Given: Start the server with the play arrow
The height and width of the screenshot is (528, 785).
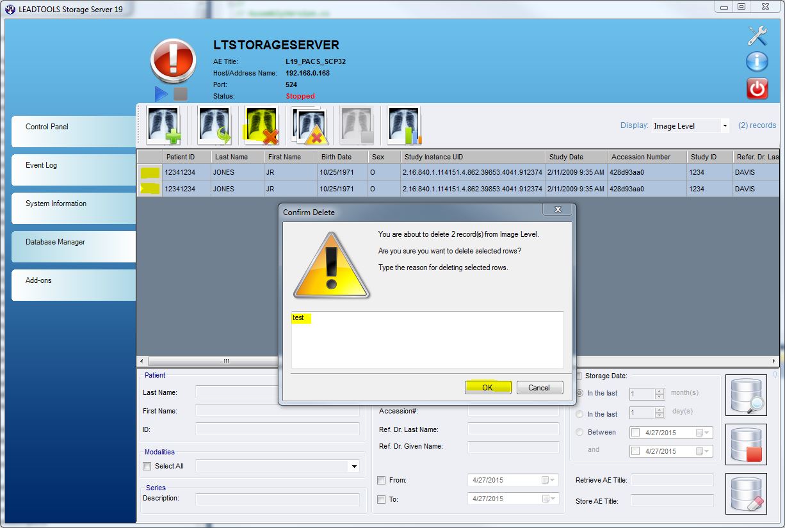Looking at the screenshot, I should coord(161,94).
